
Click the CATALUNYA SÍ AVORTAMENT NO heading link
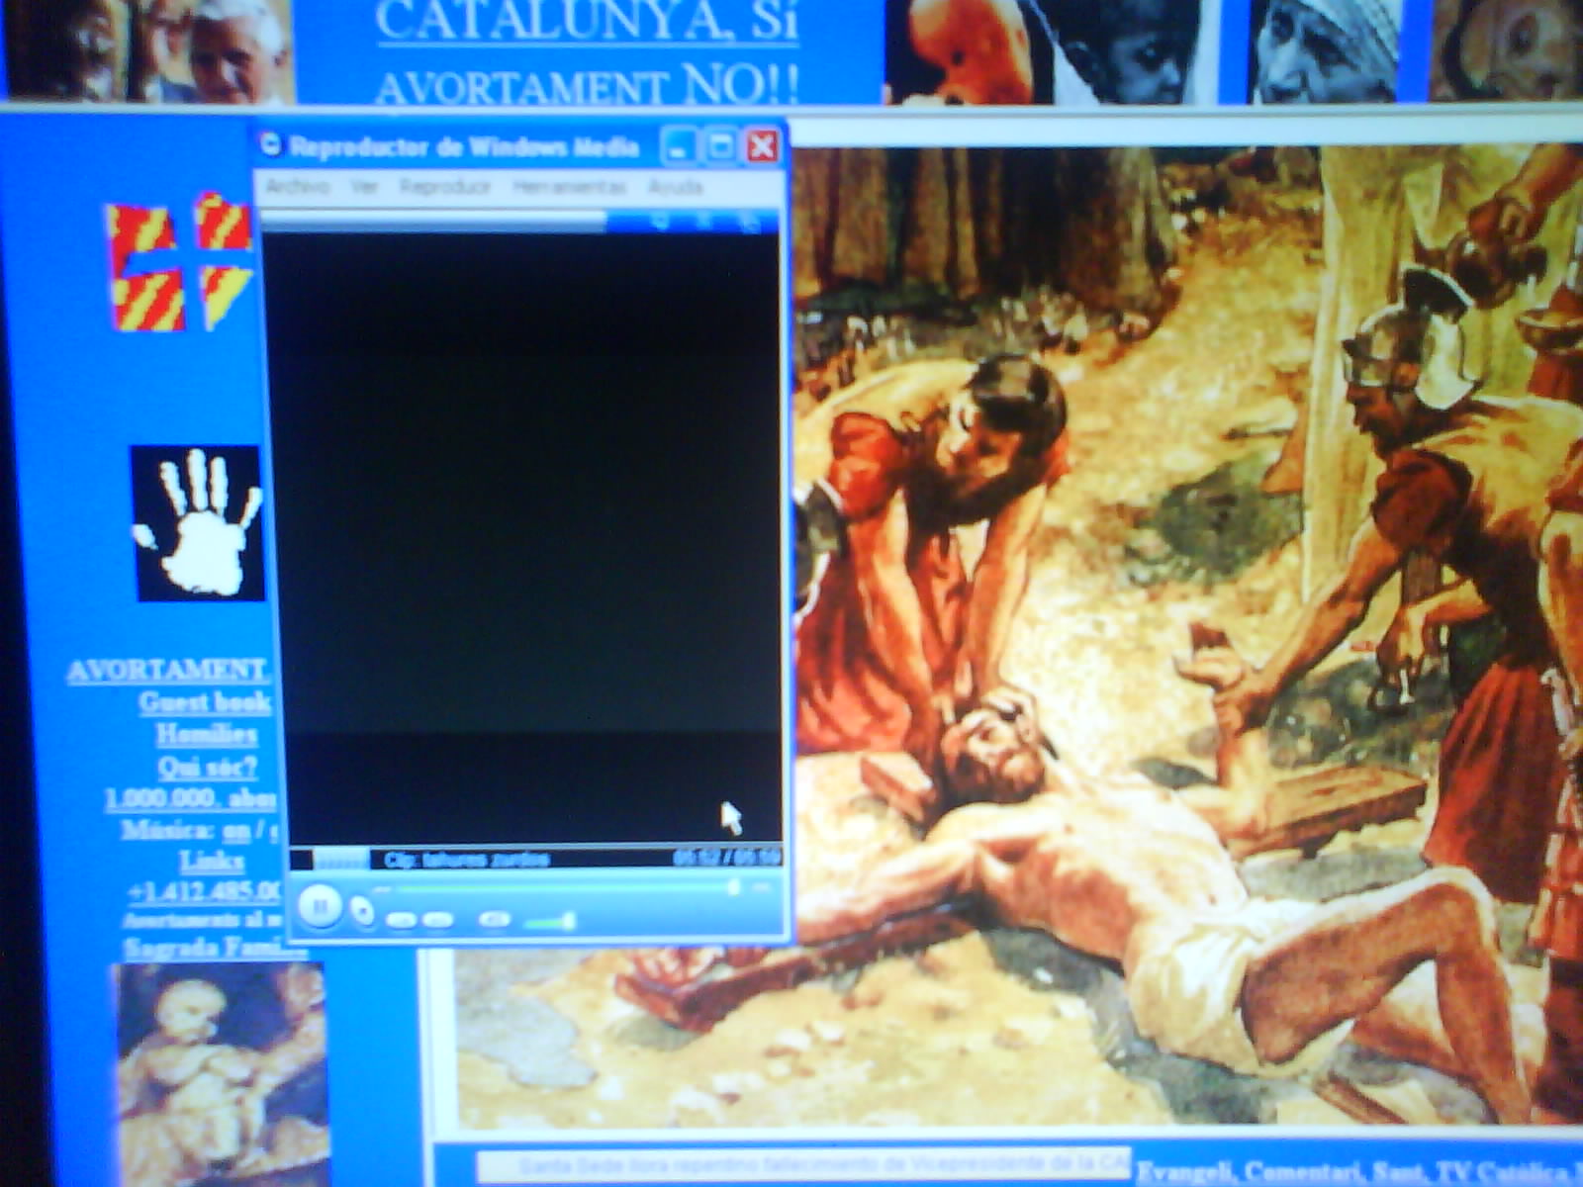tap(587, 51)
